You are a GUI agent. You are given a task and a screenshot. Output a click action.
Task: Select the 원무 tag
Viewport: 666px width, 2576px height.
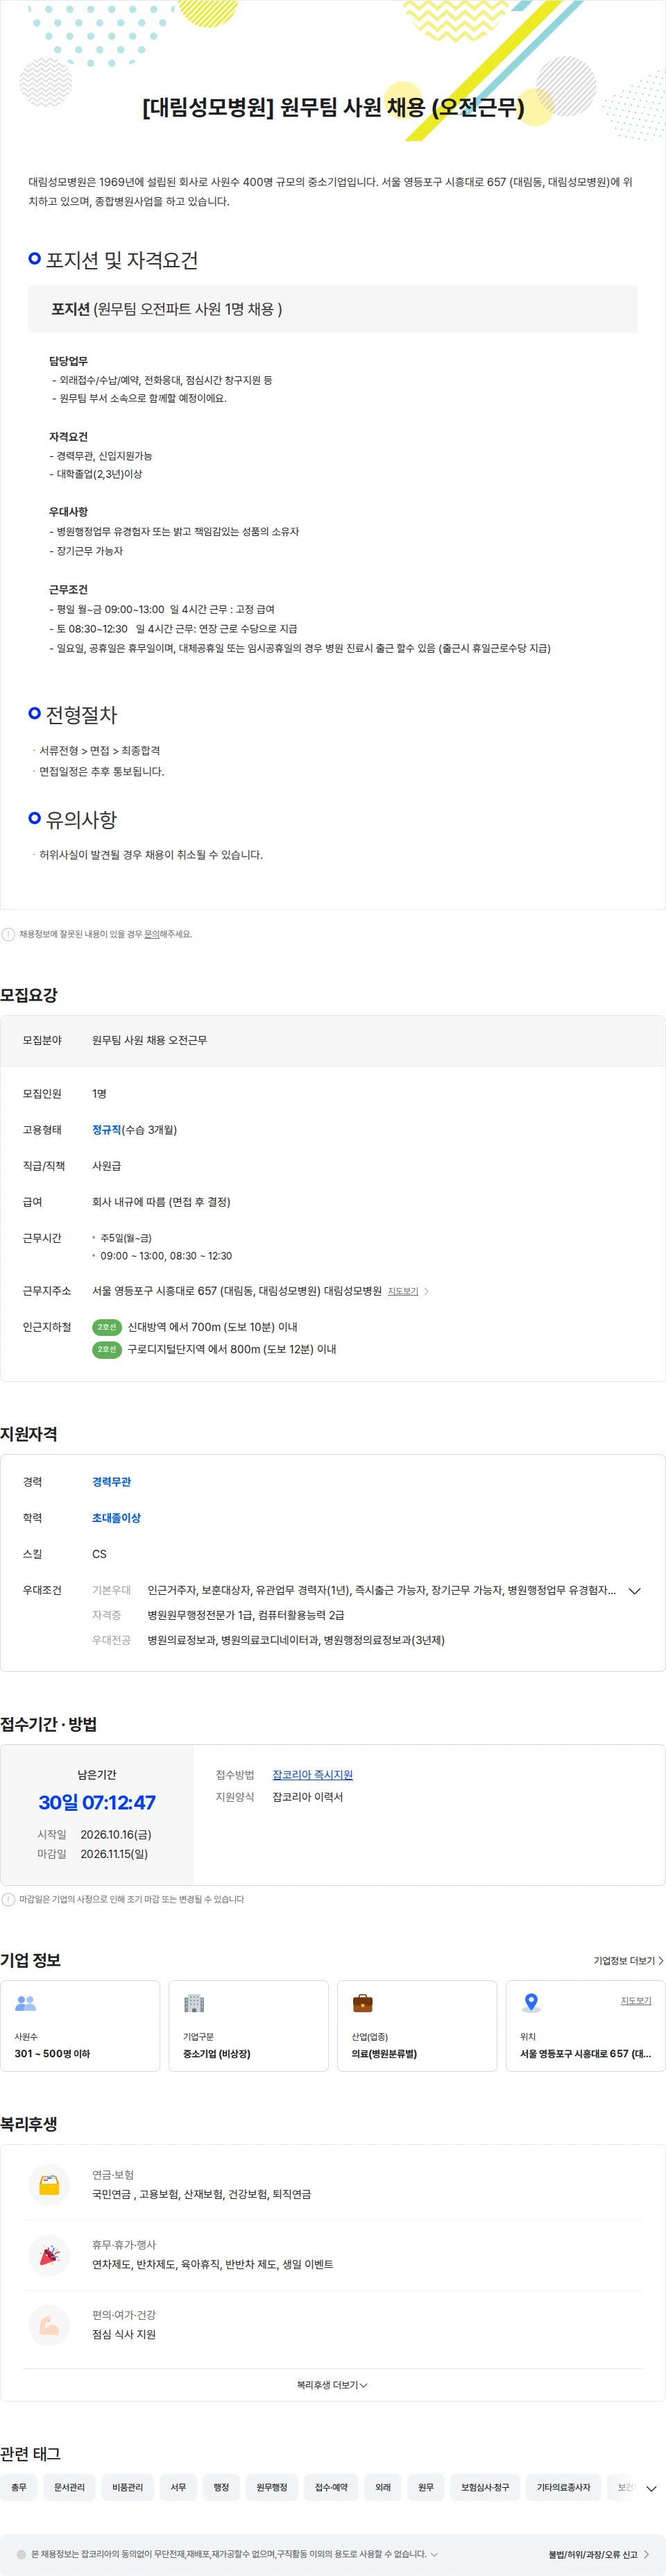(x=427, y=2487)
